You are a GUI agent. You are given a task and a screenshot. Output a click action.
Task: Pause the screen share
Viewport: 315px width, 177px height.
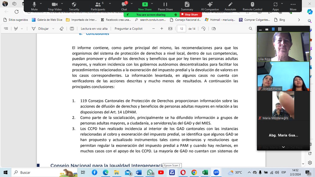[165, 6]
